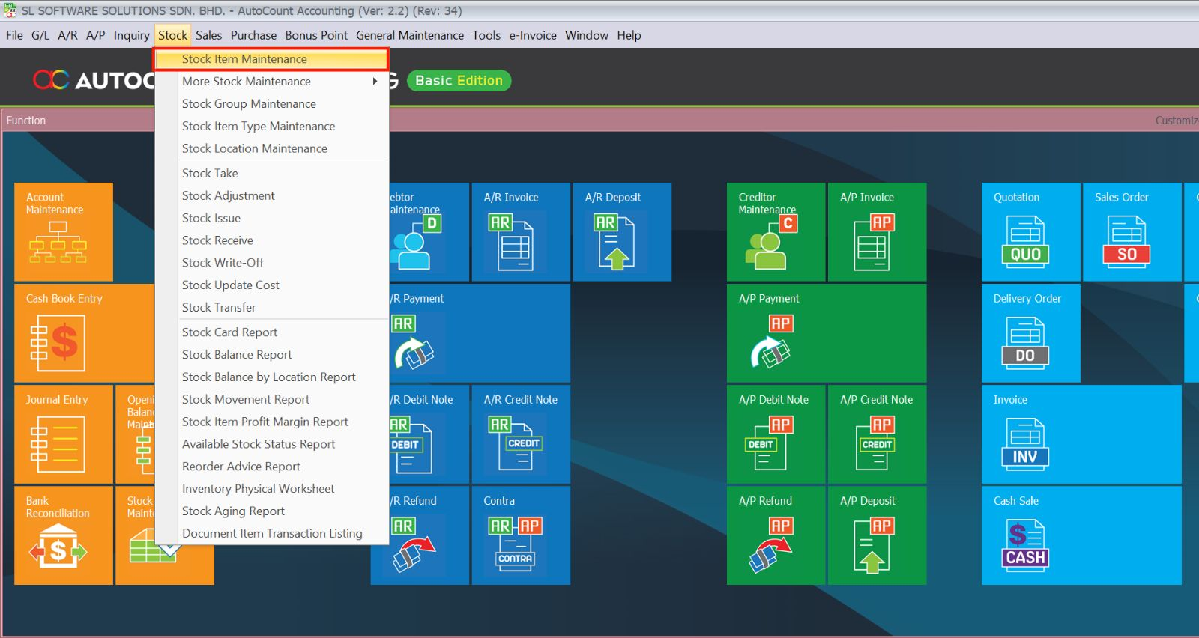Click the Basic Edition badge
Viewport: 1199px width, 638px height.
[x=459, y=81]
